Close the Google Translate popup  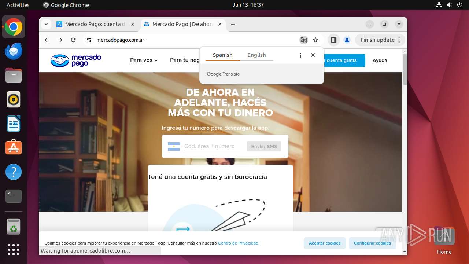(313, 55)
